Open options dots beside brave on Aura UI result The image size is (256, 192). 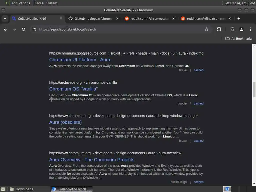pyautogui.click(x=190, y=70)
